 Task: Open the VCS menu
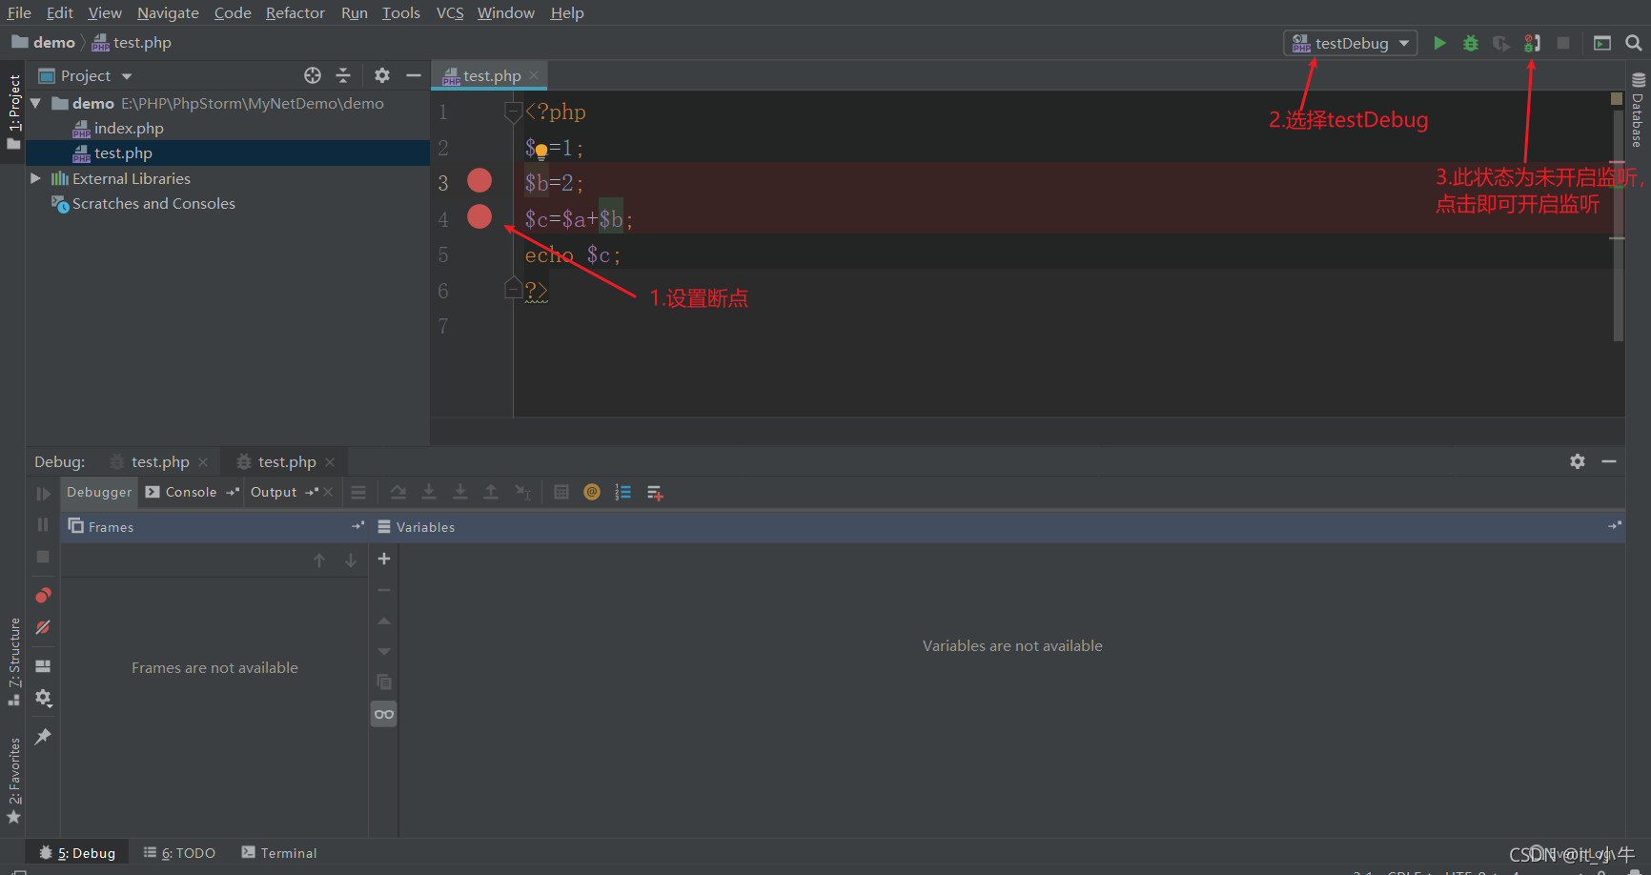[x=450, y=12]
